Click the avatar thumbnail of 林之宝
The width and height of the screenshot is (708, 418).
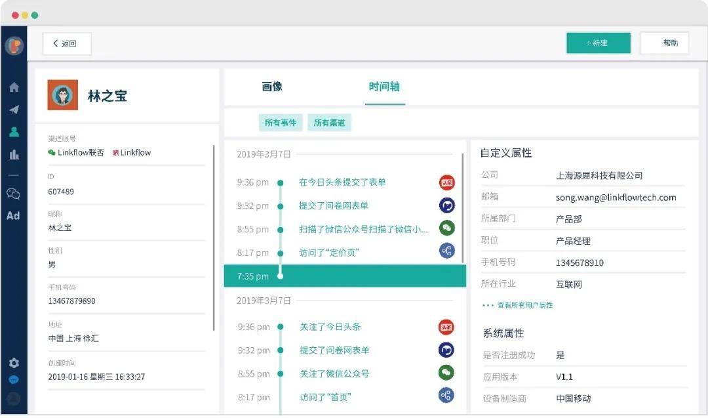coord(62,94)
